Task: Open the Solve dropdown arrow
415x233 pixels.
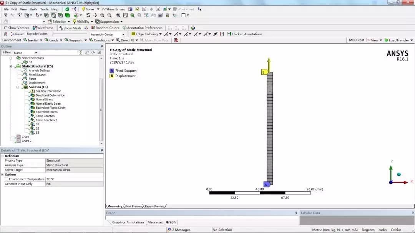Action: (x=98, y=9)
